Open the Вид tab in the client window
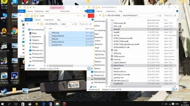Viewport: 190px width, 106px height. pos(59,20)
